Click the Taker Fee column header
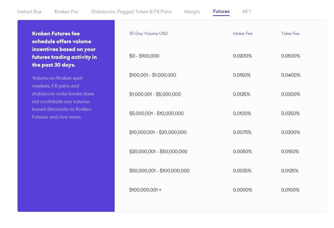This screenshot has height=228, width=334. 290,33
